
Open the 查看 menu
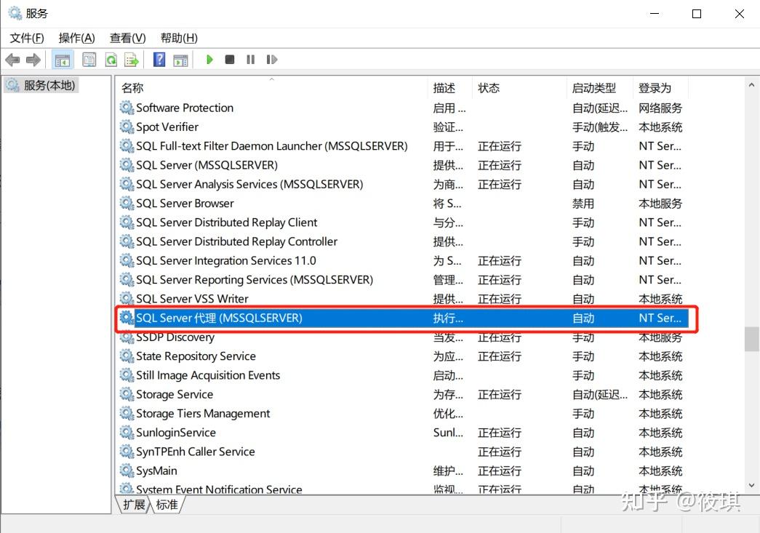pyautogui.click(x=127, y=38)
